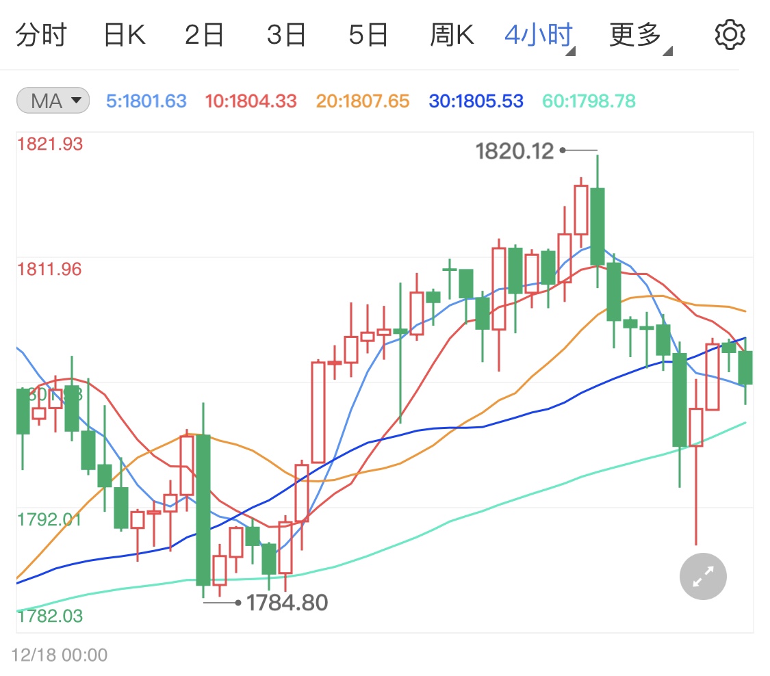Click MA60 value 60:1798.78

click(x=589, y=101)
